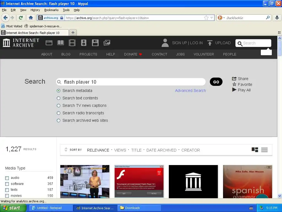Click the browser Back arrow button

point(6,18)
